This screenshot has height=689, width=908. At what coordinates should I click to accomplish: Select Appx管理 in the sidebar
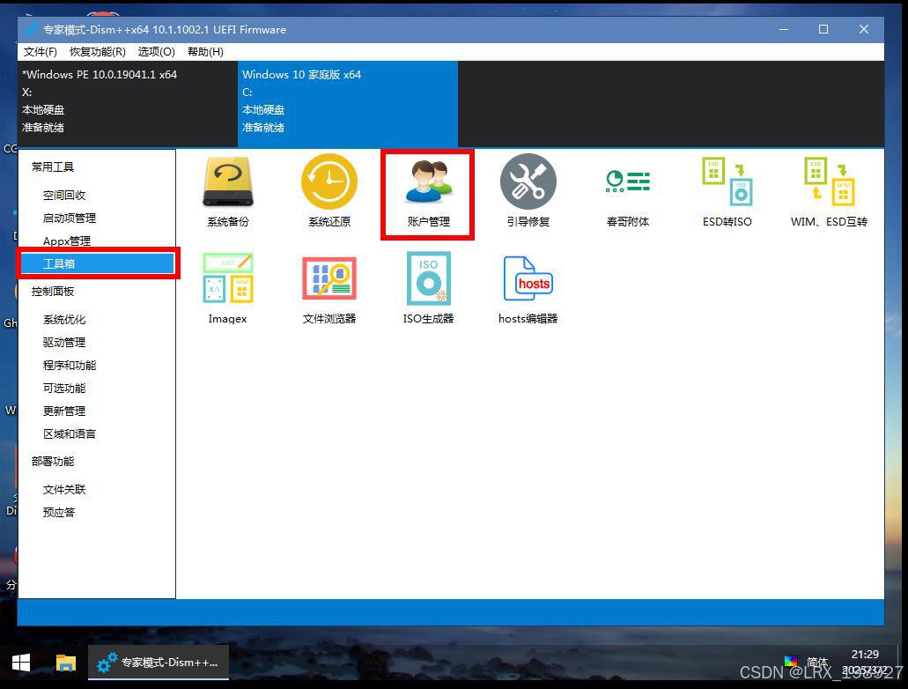67,241
